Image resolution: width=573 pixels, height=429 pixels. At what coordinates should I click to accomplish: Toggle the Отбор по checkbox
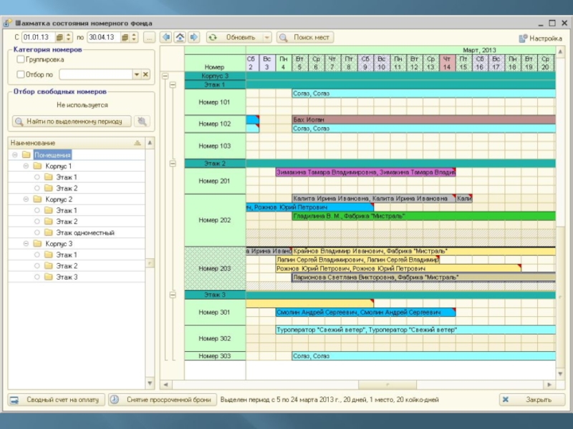[21, 74]
